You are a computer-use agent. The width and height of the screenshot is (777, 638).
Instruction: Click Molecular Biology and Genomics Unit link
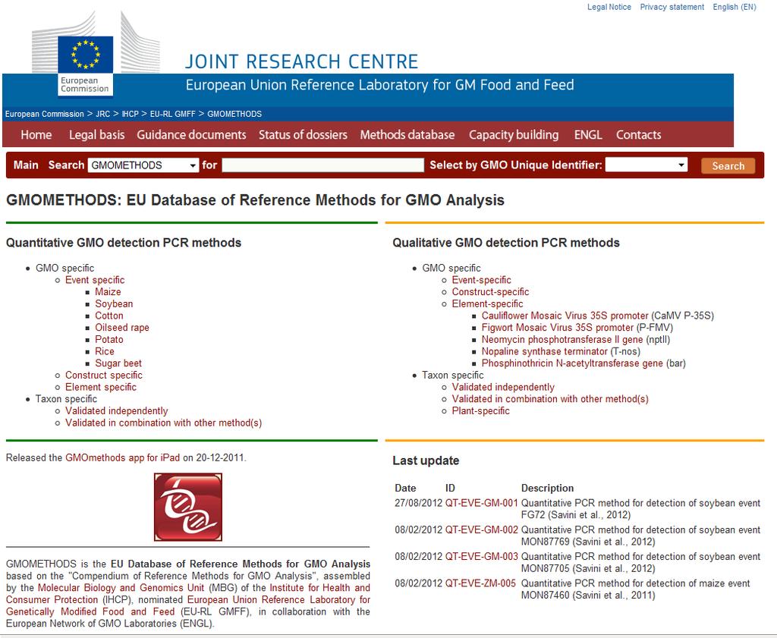tap(121, 587)
